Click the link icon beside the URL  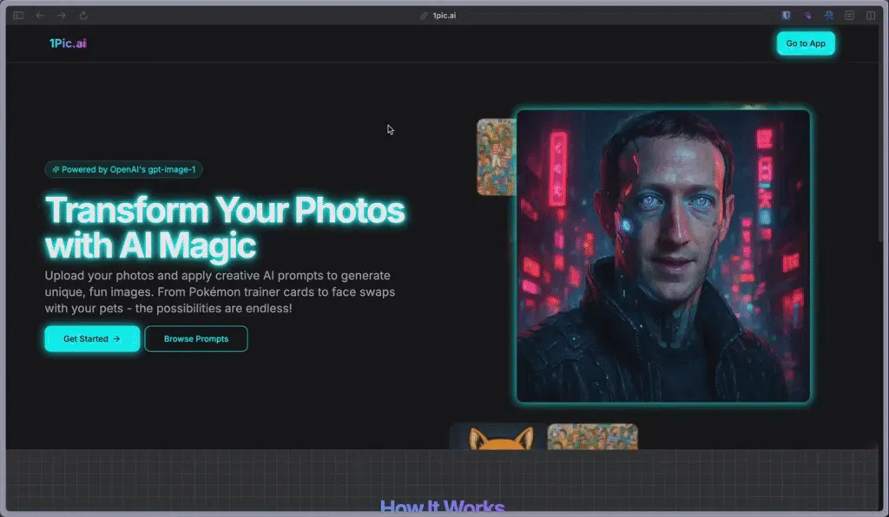pyautogui.click(x=424, y=16)
